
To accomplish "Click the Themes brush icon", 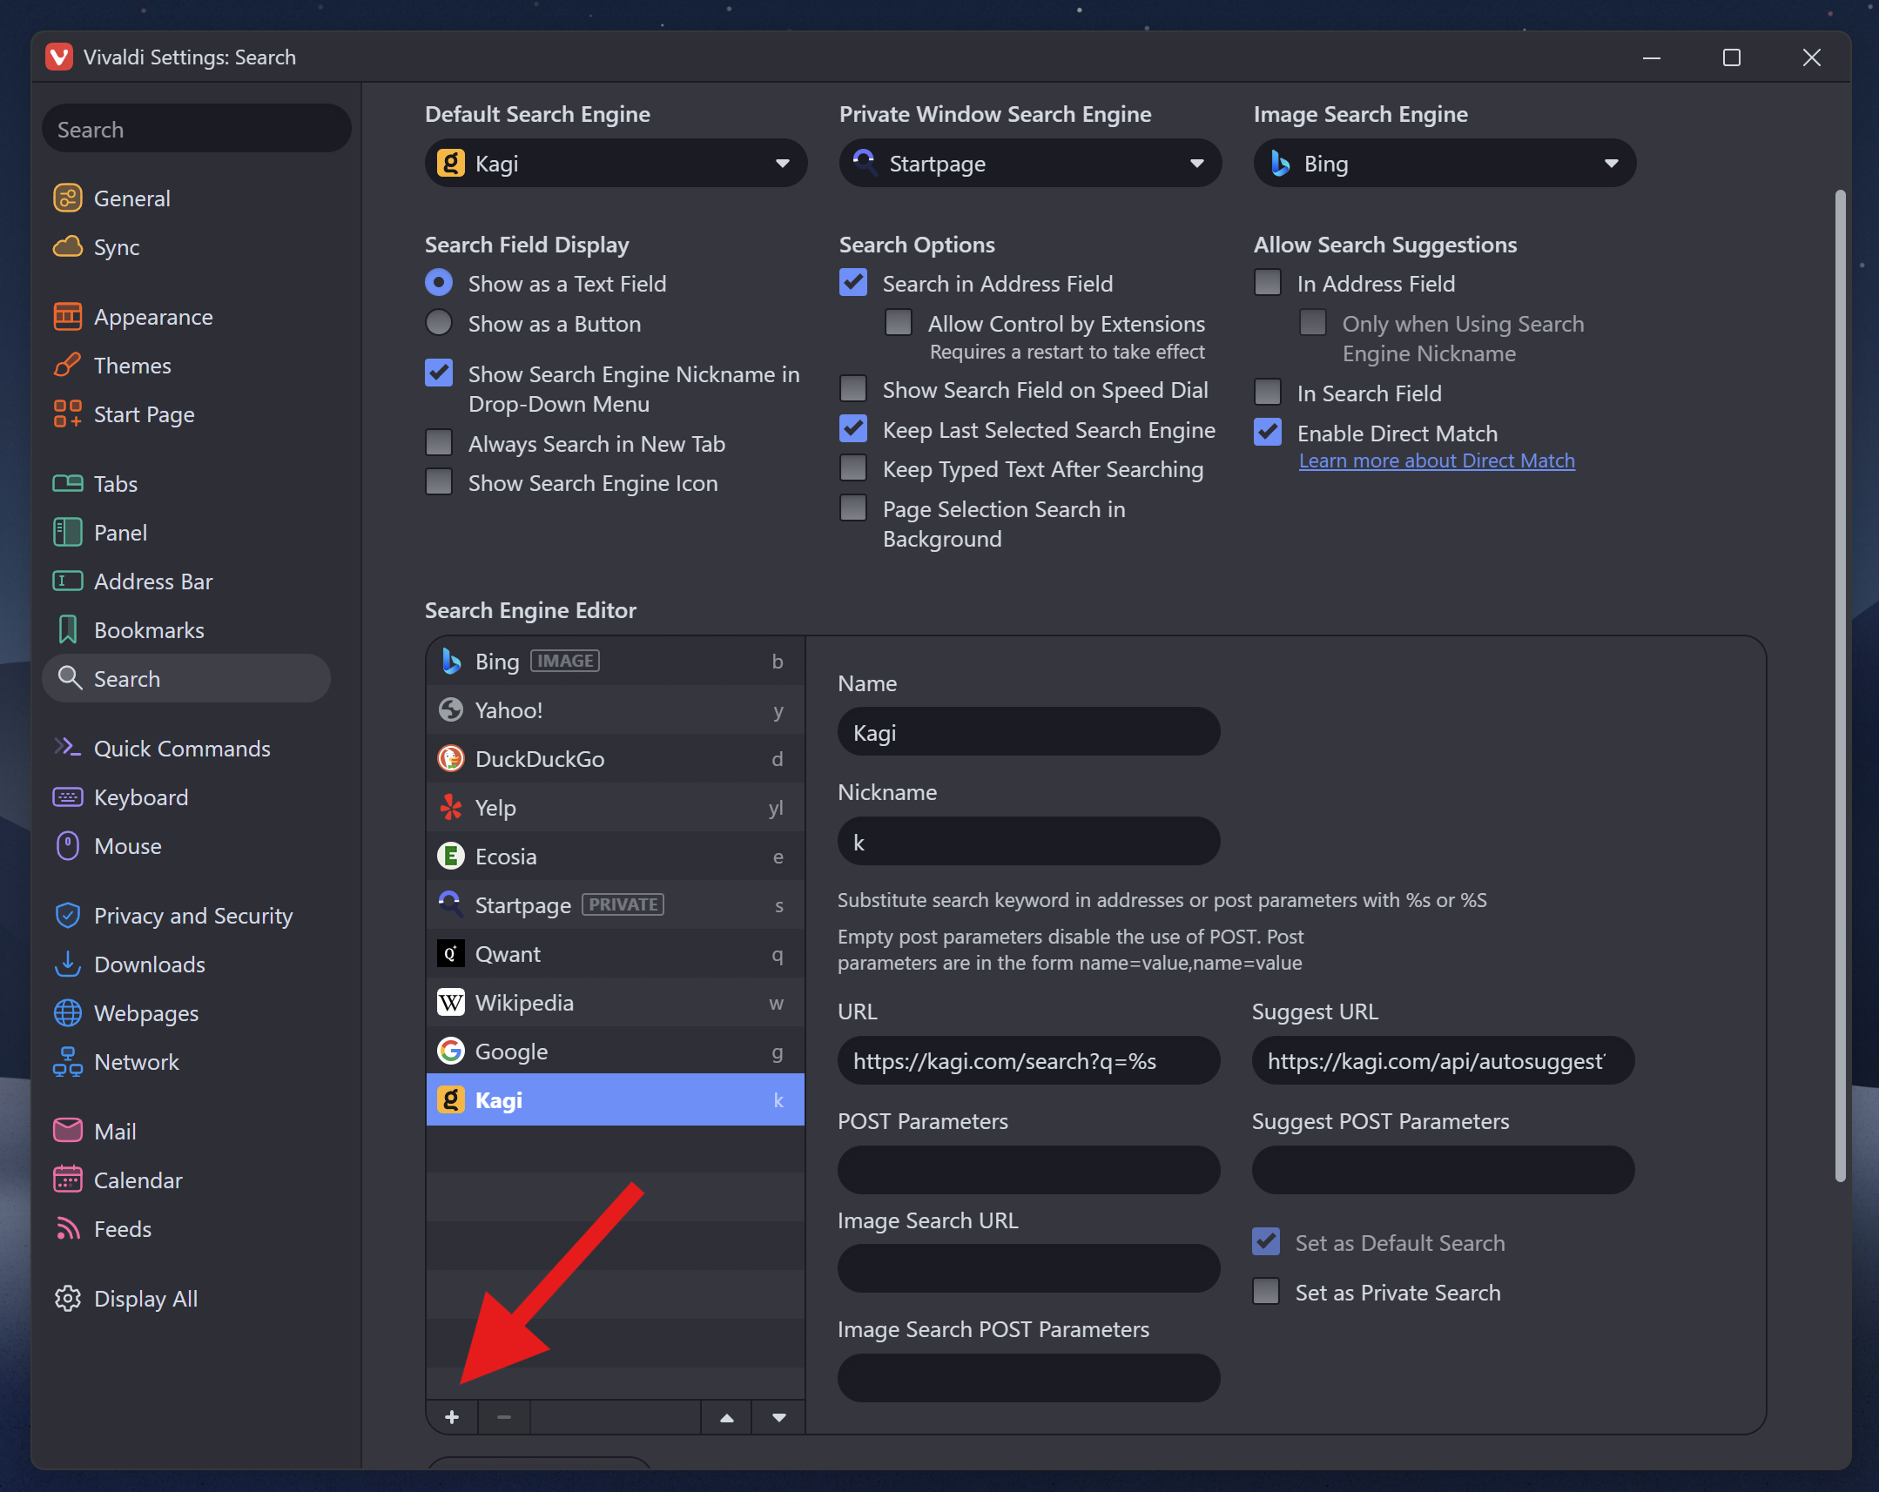I will click(x=68, y=365).
